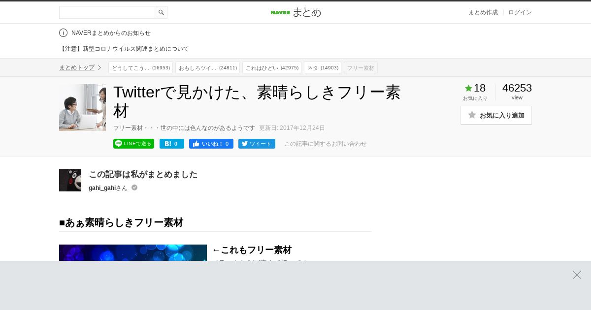Click the info circle icon beside notice

tap(63, 33)
